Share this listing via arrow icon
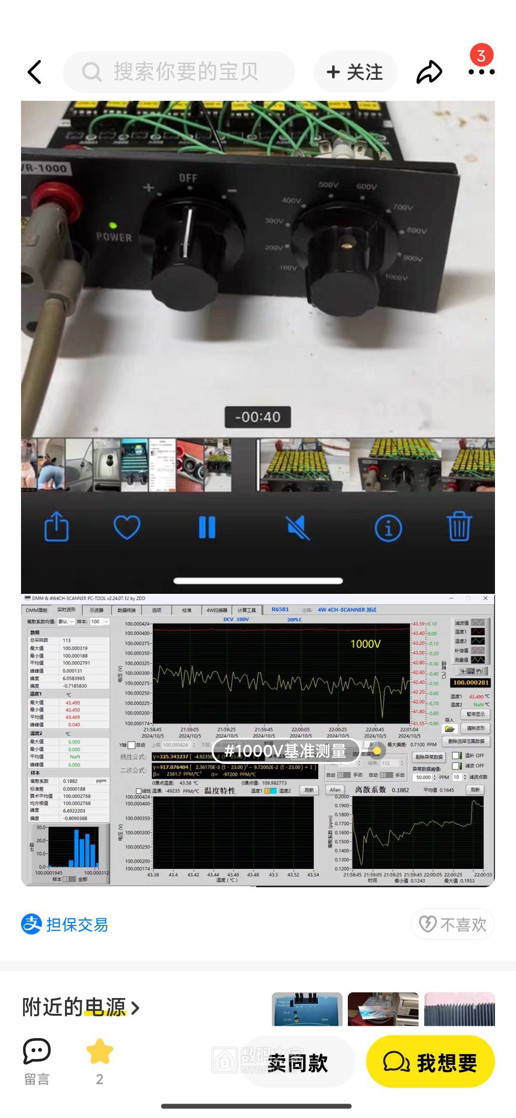The width and height of the screenshot is (516, 1118). tap(429, 72)
